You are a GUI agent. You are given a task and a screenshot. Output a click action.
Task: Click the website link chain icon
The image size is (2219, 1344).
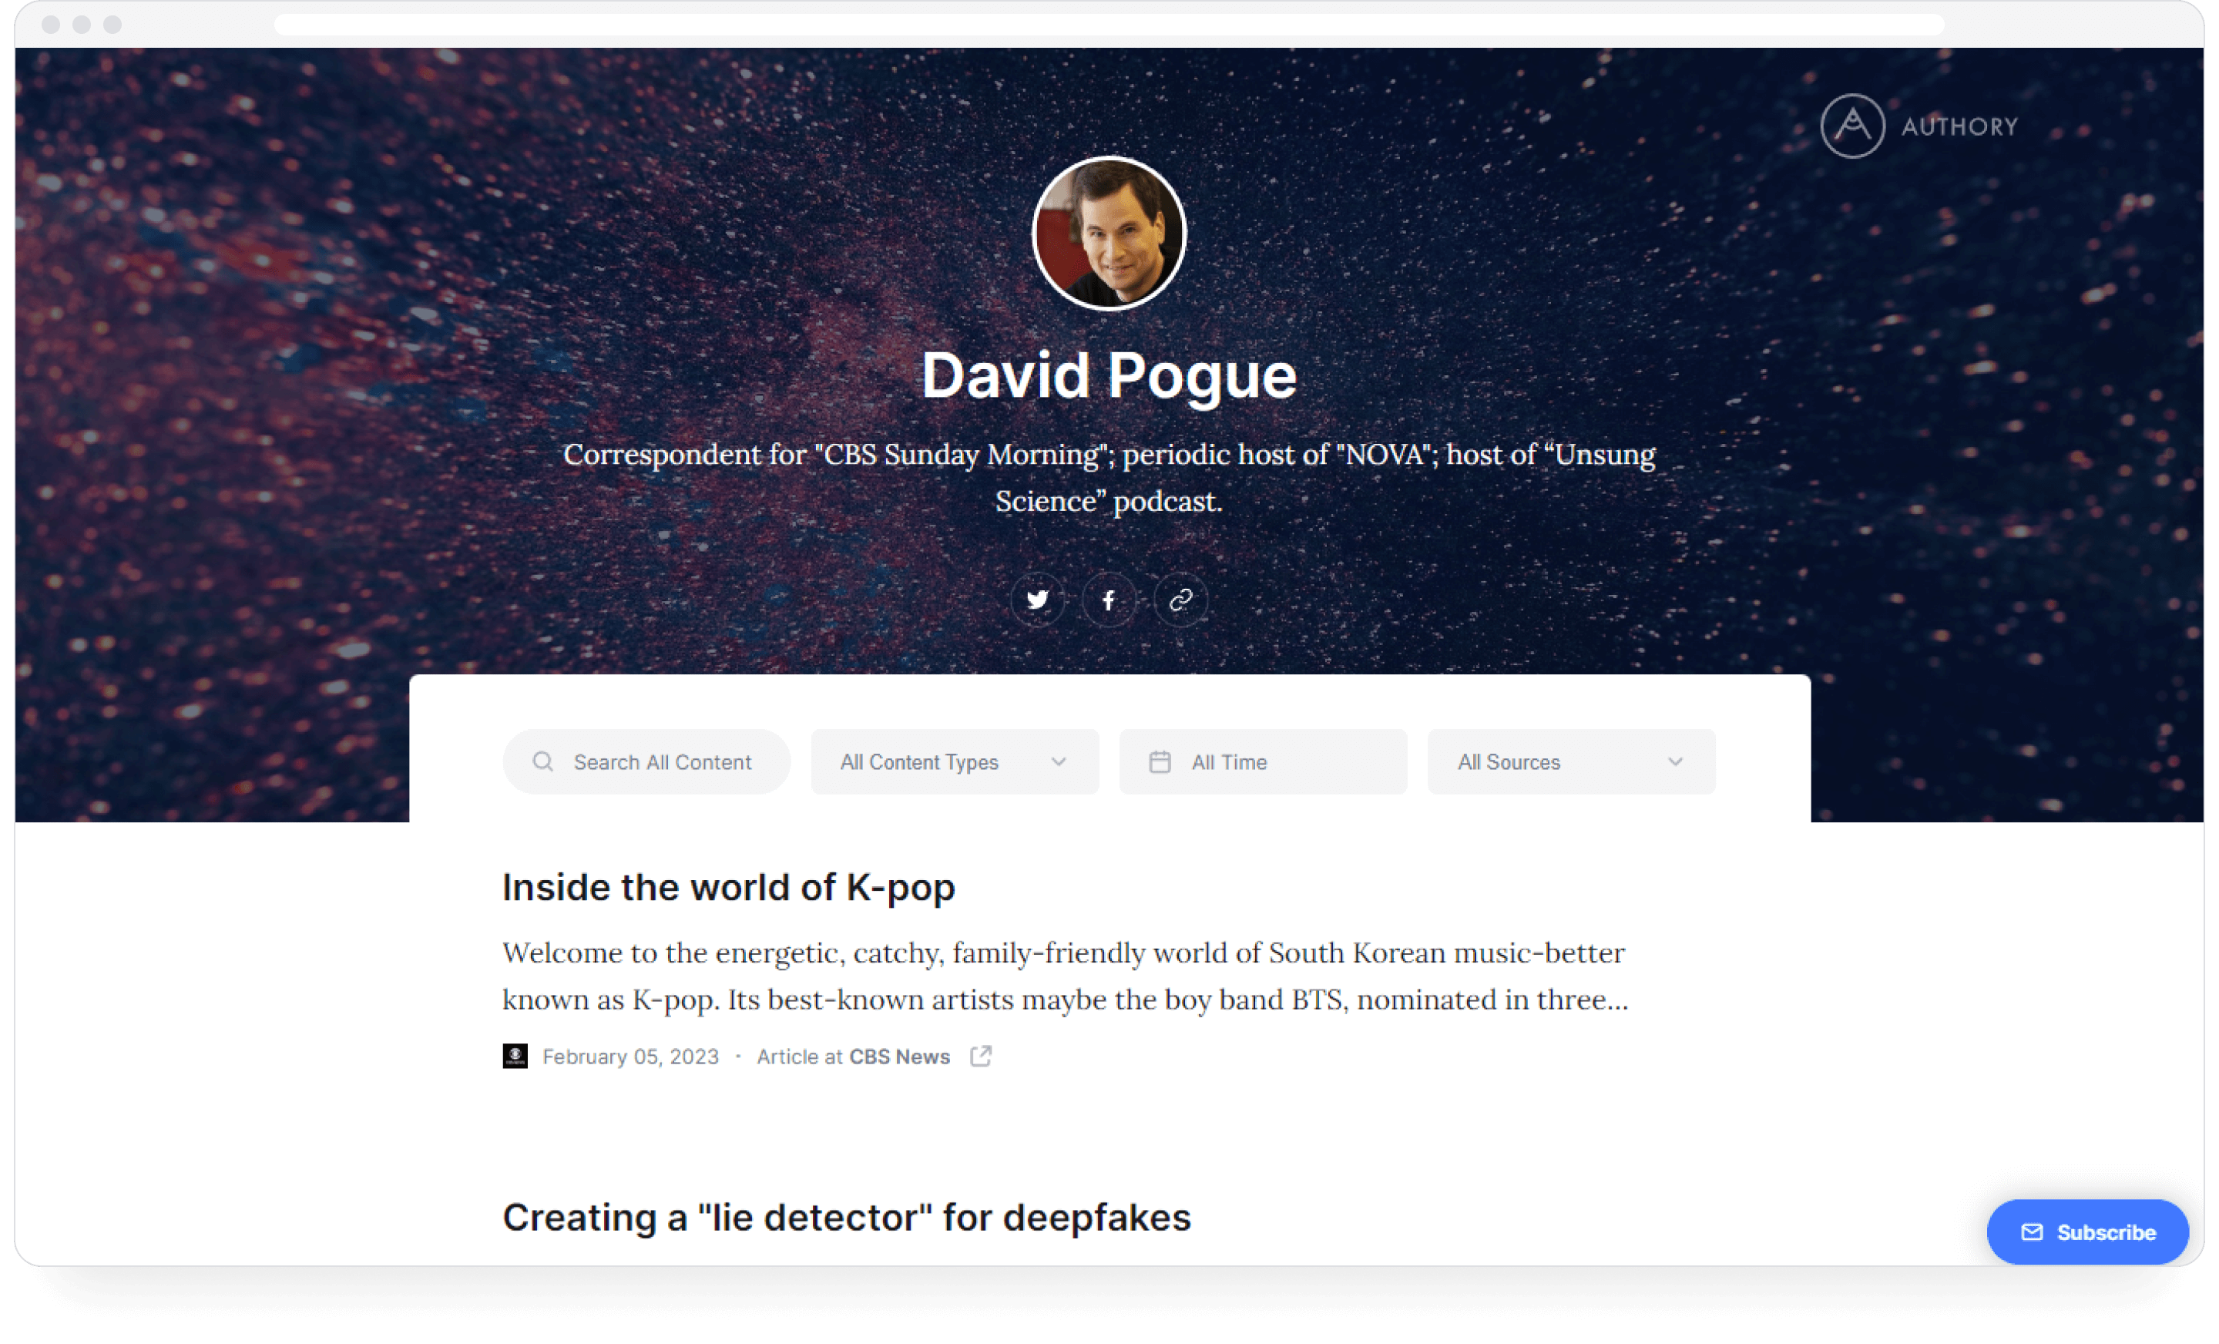[1180, 600]
